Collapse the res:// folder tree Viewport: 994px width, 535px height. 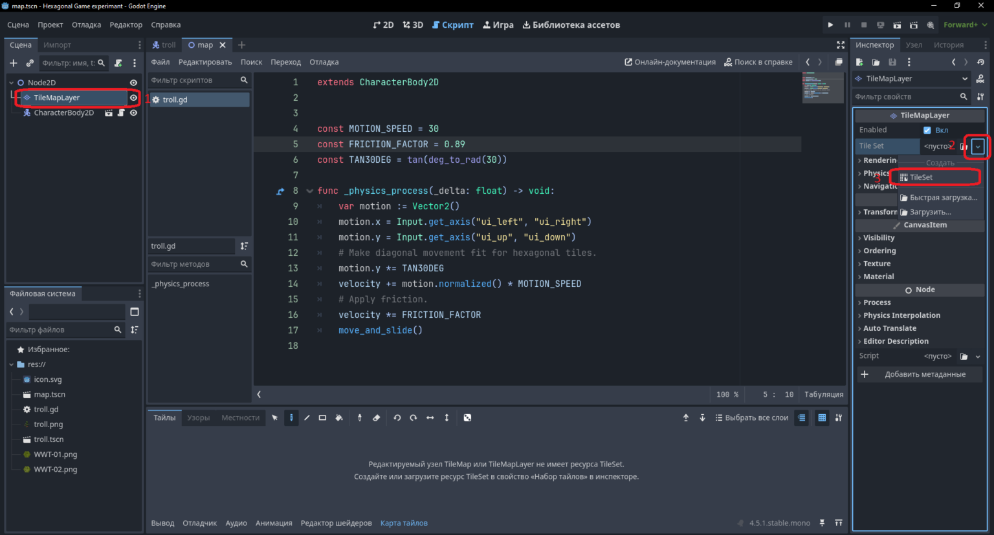12,364
